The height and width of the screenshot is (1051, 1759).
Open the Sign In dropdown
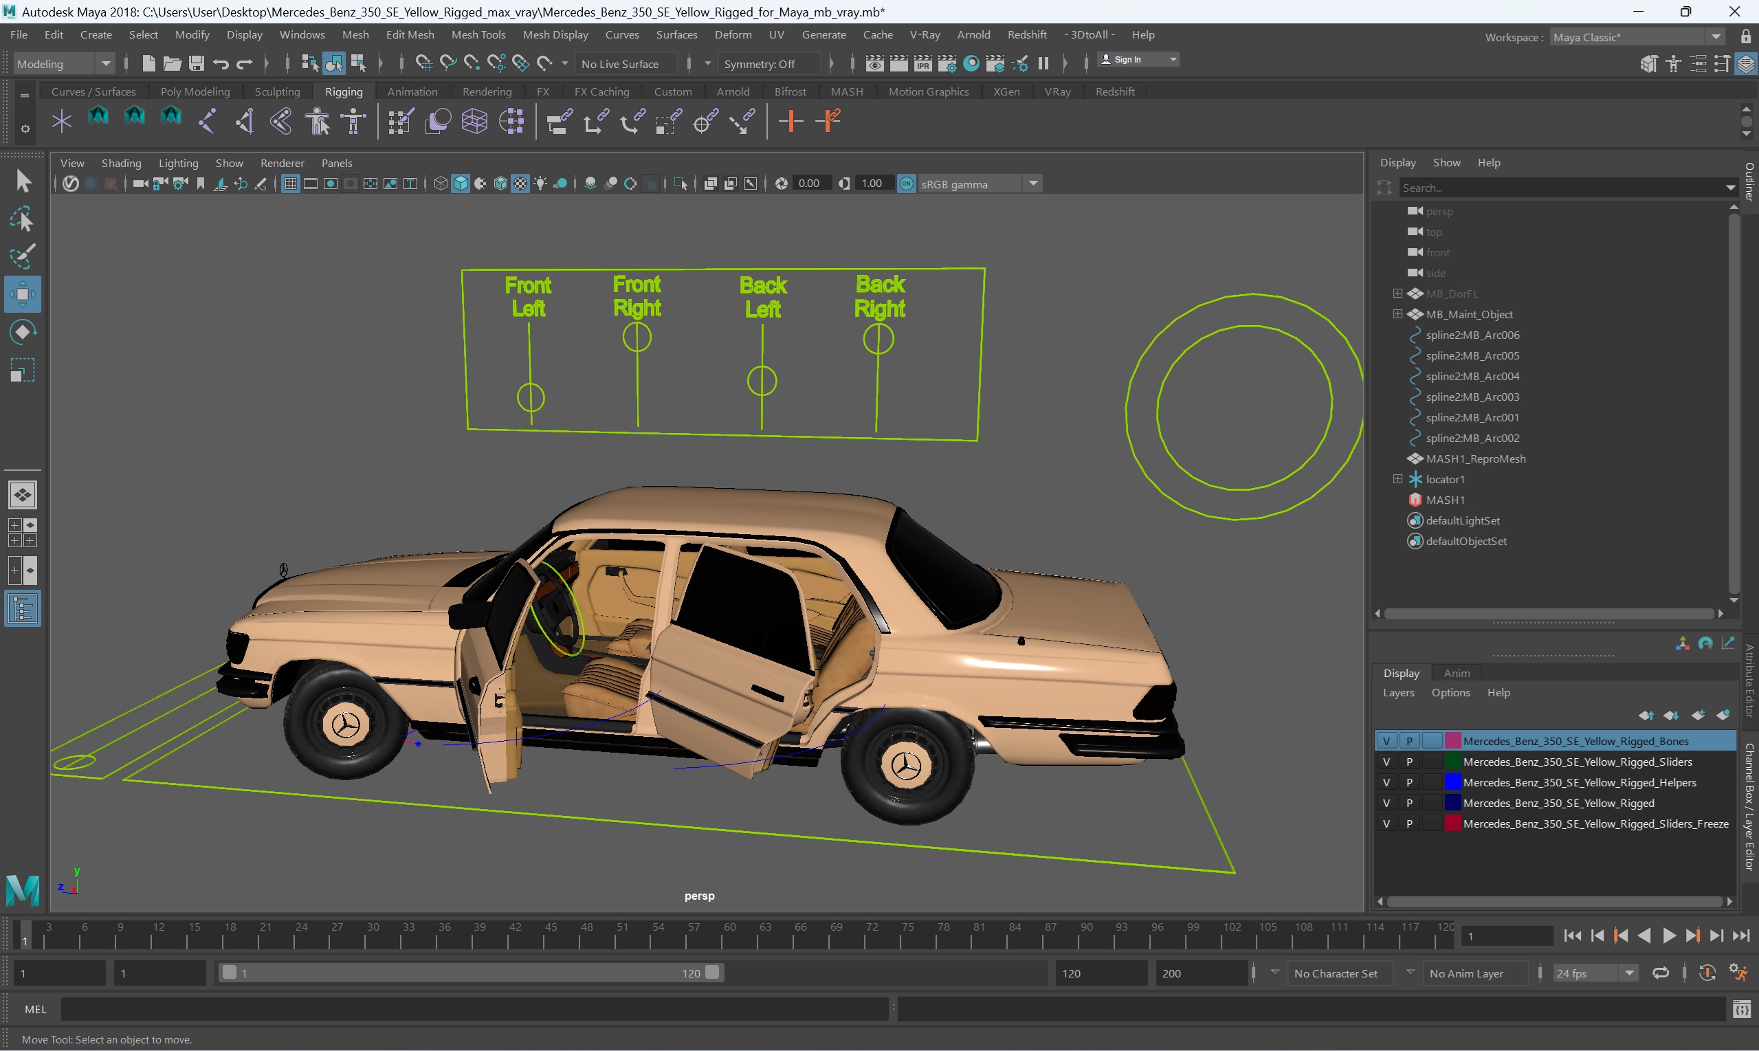[1138, 60]
